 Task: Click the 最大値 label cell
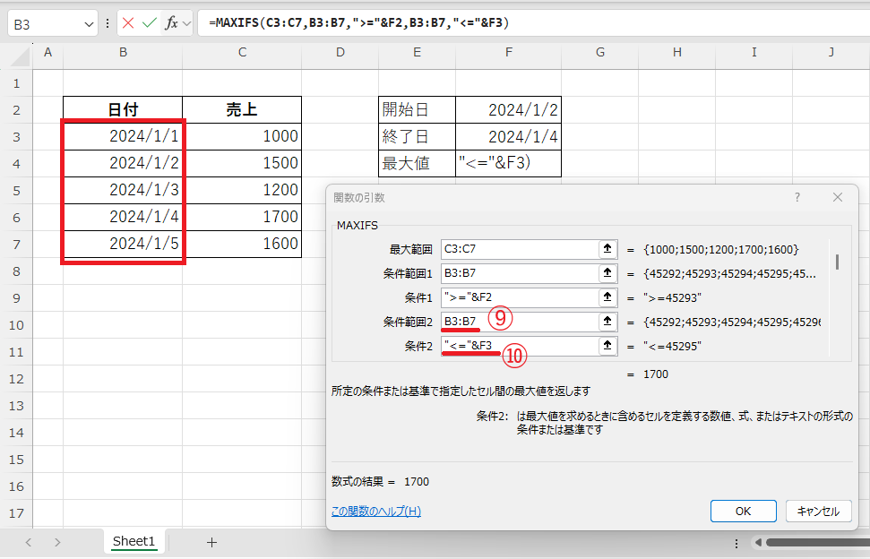(x=418, y=164)
